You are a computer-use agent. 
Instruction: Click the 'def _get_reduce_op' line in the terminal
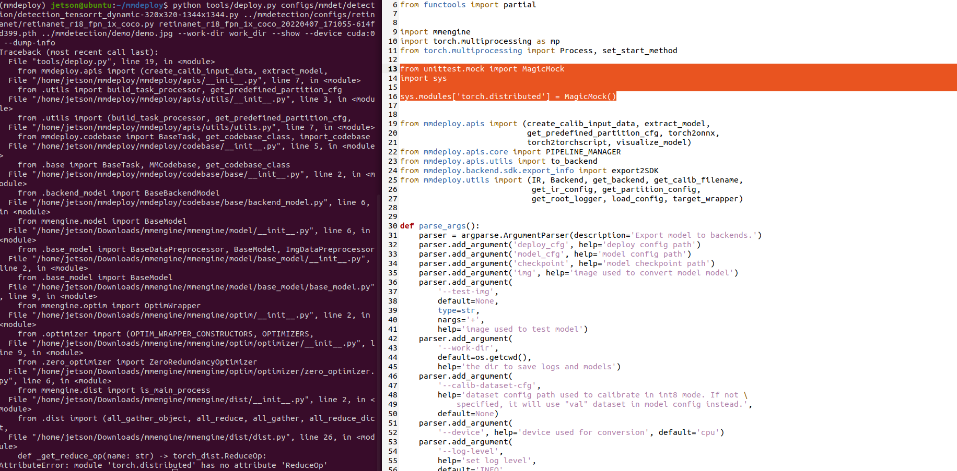(x=142, y=456)
